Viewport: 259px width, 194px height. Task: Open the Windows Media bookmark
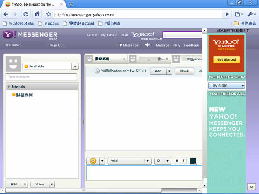pos(19,23)
